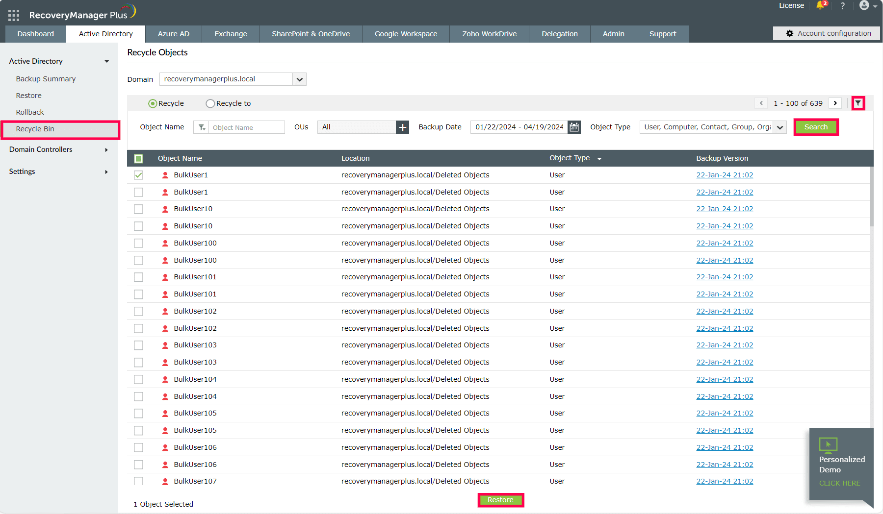Click the OUs add plus icon

403,127
